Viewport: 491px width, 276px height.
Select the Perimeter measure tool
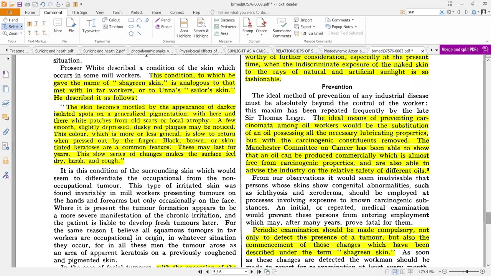point(225,27)
